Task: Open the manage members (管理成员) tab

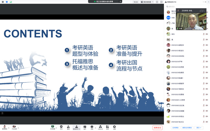Action: [x=77, y=127]
